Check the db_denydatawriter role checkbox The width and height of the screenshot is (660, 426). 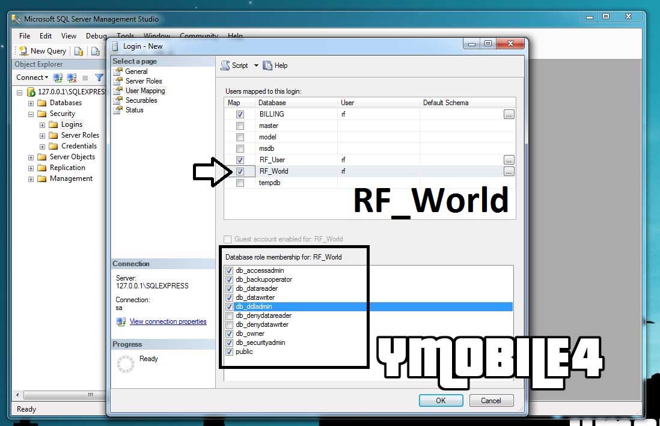pos(229,325)
